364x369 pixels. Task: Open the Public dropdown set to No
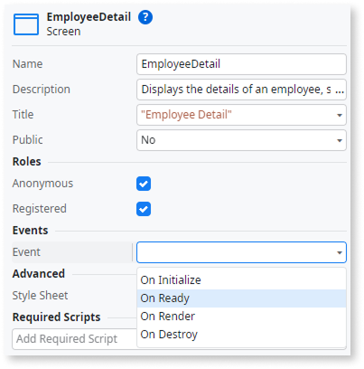coord(241,140)
